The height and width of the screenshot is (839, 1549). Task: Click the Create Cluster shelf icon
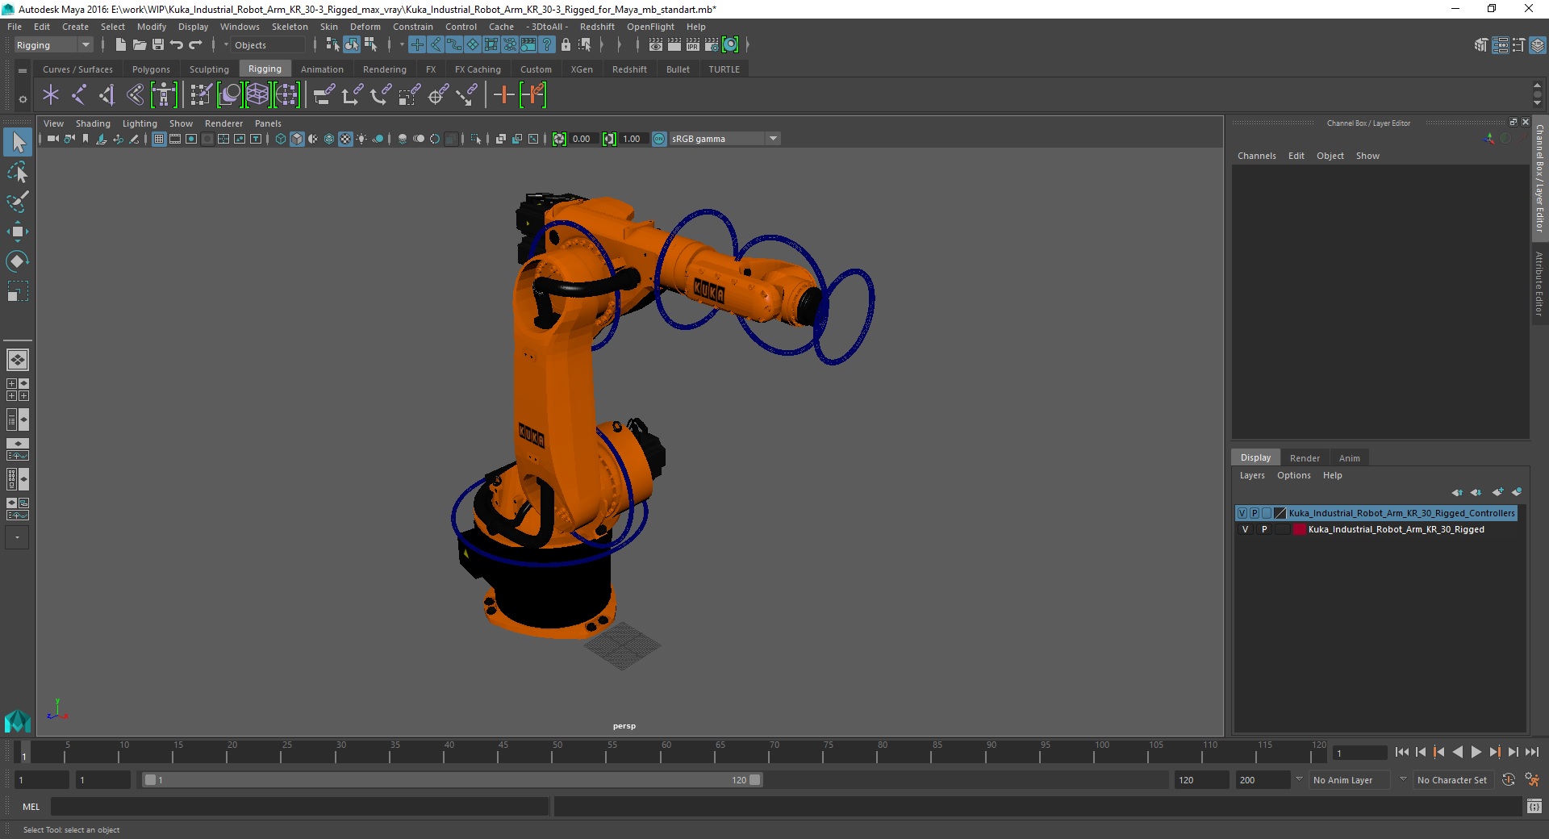pos(286,95)
